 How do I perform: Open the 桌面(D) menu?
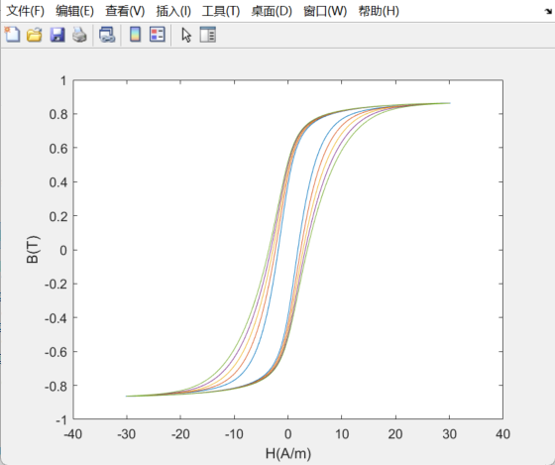coord(272,11)
